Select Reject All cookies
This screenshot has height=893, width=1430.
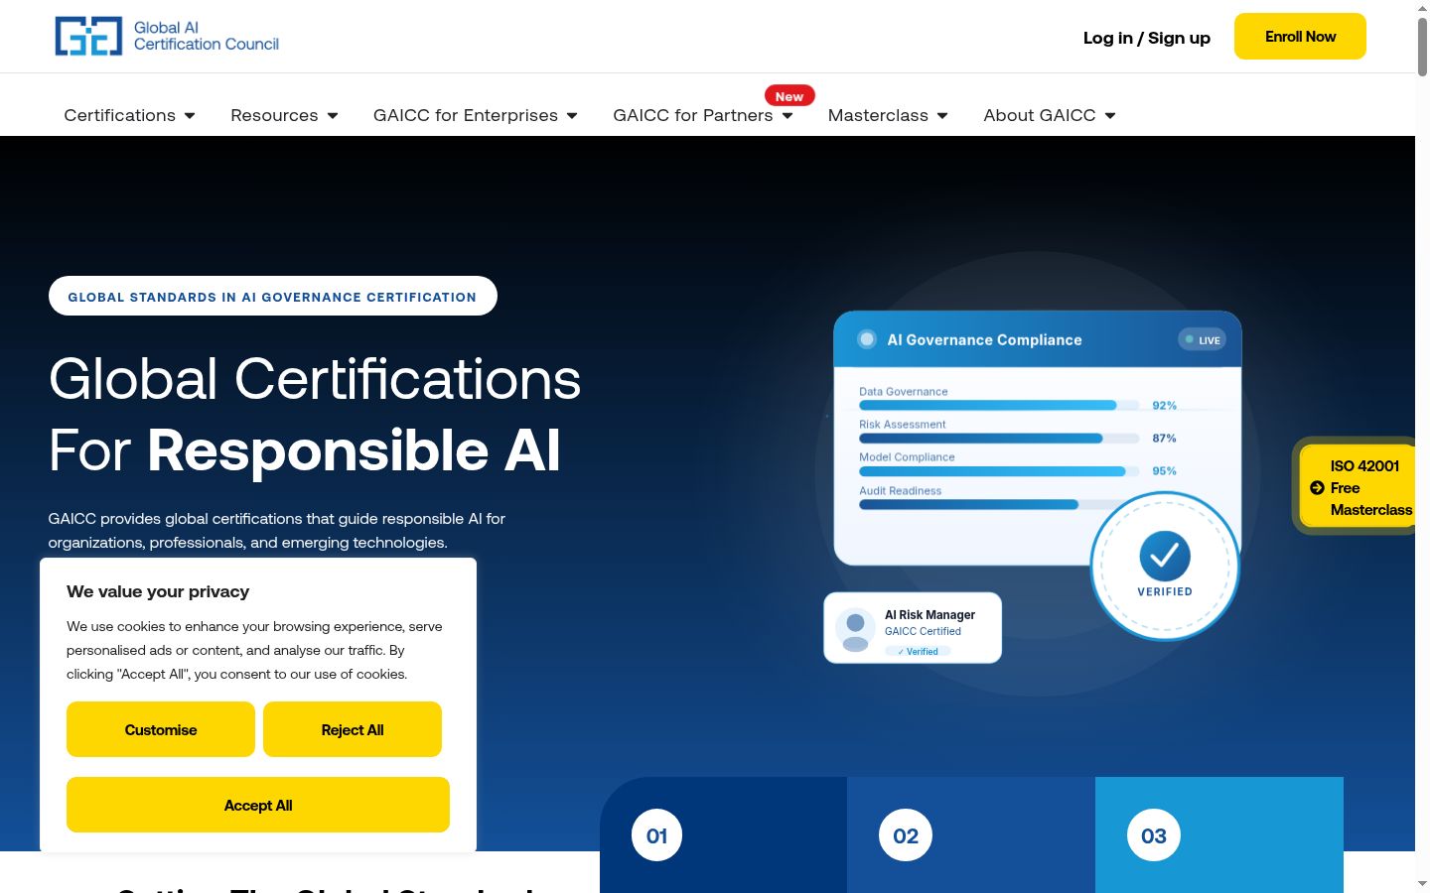point(353,729)
